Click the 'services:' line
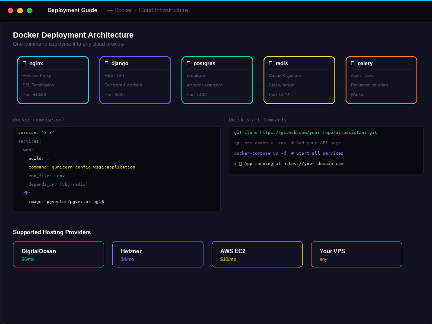432x324 pixels. pyautogui.click(x=29, y=141)
